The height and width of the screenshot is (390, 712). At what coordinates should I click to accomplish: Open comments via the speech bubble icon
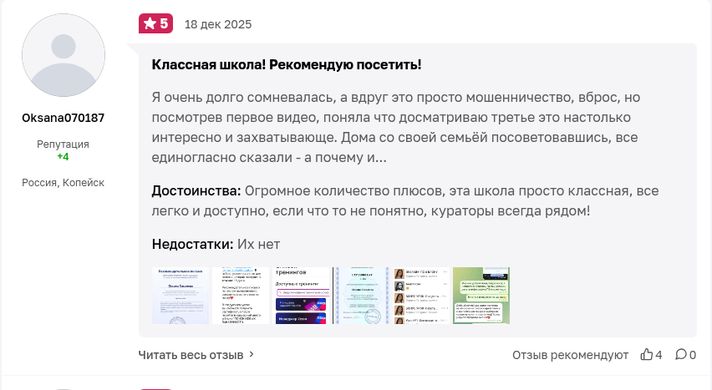point(680,355)
